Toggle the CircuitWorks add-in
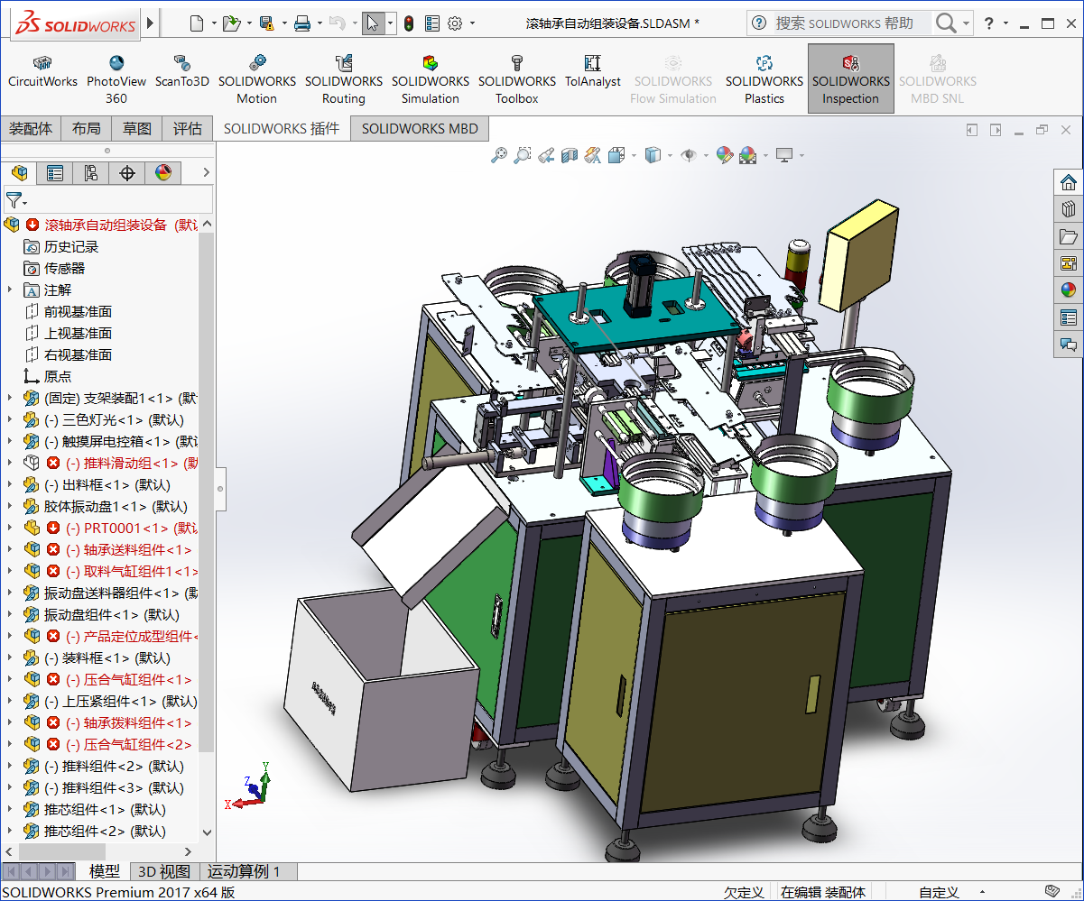 [43, 72]
